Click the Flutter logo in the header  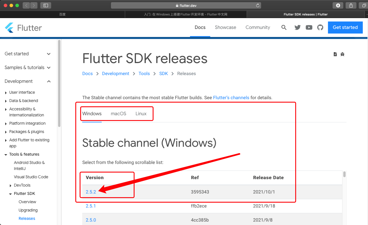23,28
